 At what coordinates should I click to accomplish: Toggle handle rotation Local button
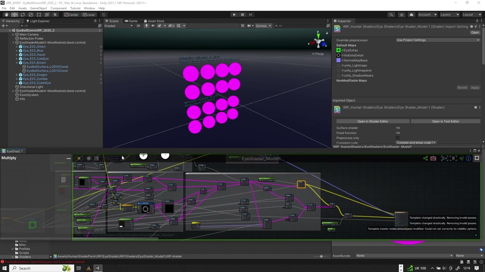89,15
